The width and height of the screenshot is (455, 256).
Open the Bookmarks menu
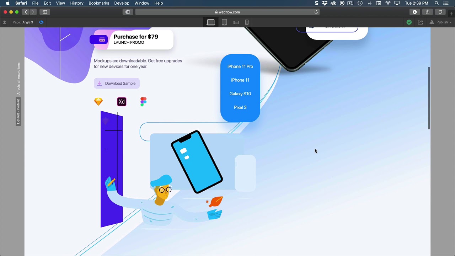(99, 3)
